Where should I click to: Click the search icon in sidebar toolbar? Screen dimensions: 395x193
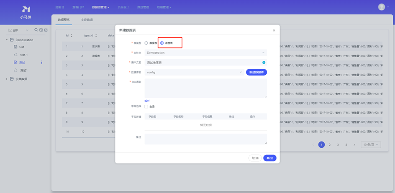(36, 30)
